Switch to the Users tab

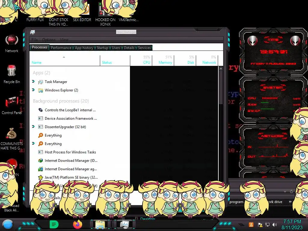(116, 48)
